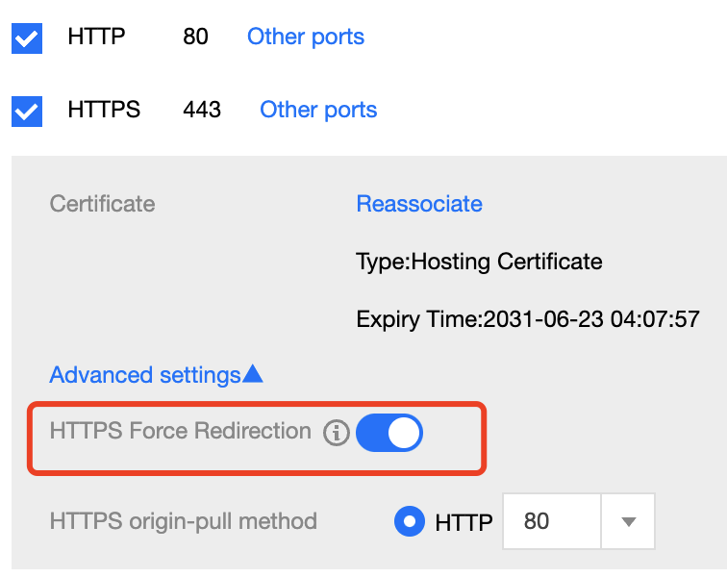Screen dimensions: 727x577
Task: Click the HTTPS origin-pull method label
Action: [183, 521]
